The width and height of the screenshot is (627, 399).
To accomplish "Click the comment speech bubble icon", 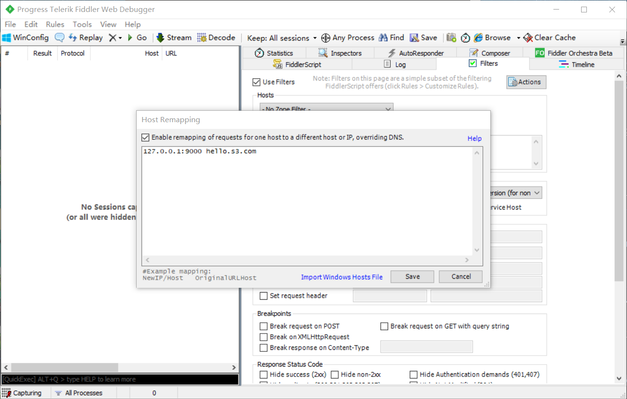I will pos(60,38).
